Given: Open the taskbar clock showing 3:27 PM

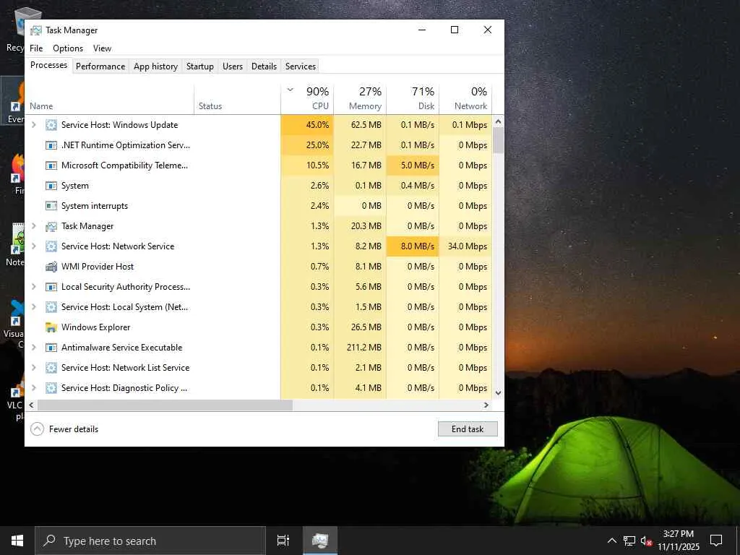Looking at the screenshot, I should (x=678, y=541).
